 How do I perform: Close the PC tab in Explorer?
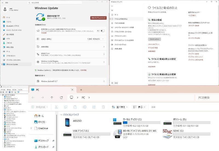click(x=72, y=90)
